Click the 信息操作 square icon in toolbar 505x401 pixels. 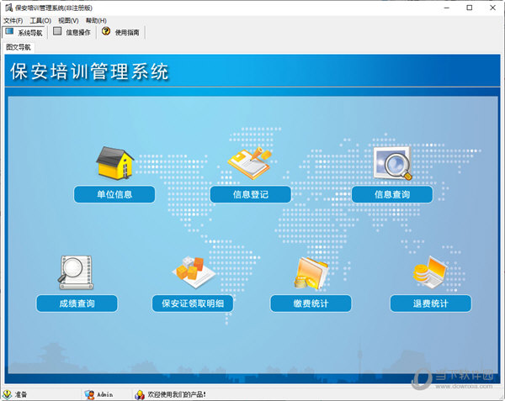click(x=57, y=31)
